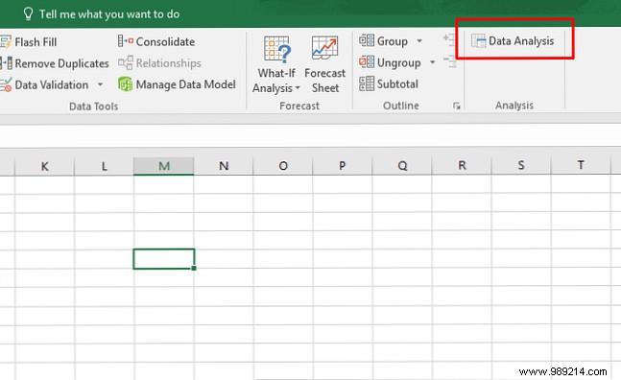Click the Flash Fill icon

(6, 41)
